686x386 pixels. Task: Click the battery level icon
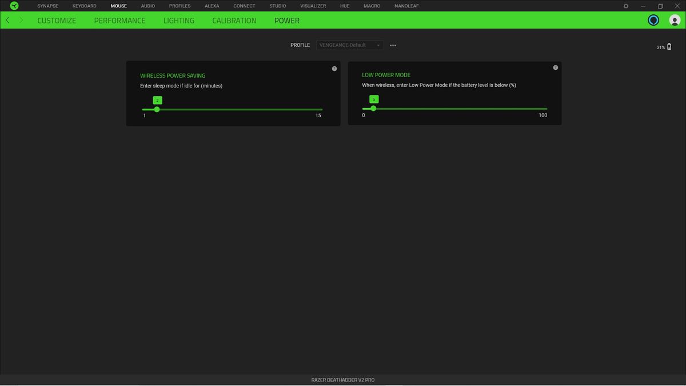669,47
